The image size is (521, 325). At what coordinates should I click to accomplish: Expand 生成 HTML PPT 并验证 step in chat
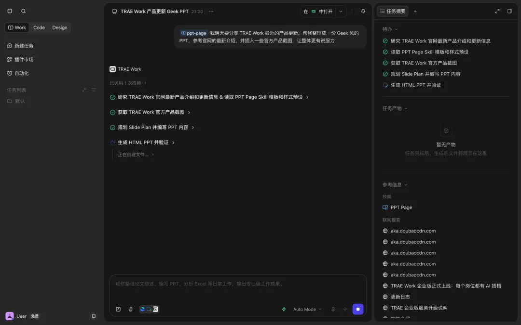click(x=142, y=143)
